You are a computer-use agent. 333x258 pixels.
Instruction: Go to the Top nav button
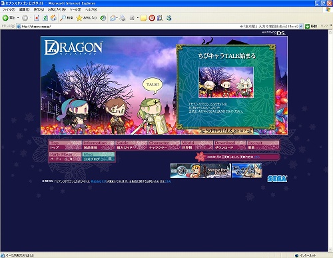(x=65, y=145)
